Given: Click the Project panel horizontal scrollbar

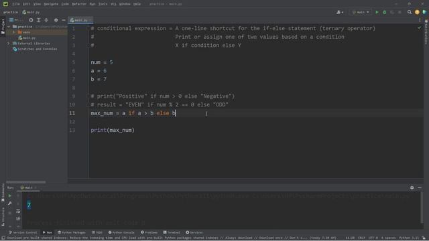Looking at the screenshot, I should [26, 182].
